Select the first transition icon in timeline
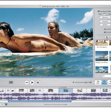 coord(8,90)
